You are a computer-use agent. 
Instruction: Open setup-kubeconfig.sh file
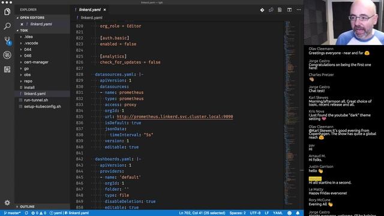[x=43, y=107]
